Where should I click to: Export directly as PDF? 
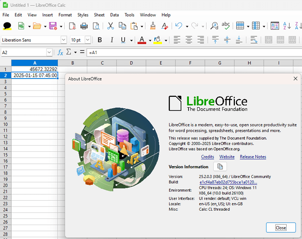pos(72,26)
